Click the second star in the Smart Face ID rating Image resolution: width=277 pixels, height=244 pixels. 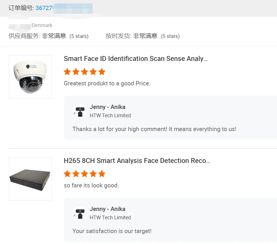[x=76, y=72]
